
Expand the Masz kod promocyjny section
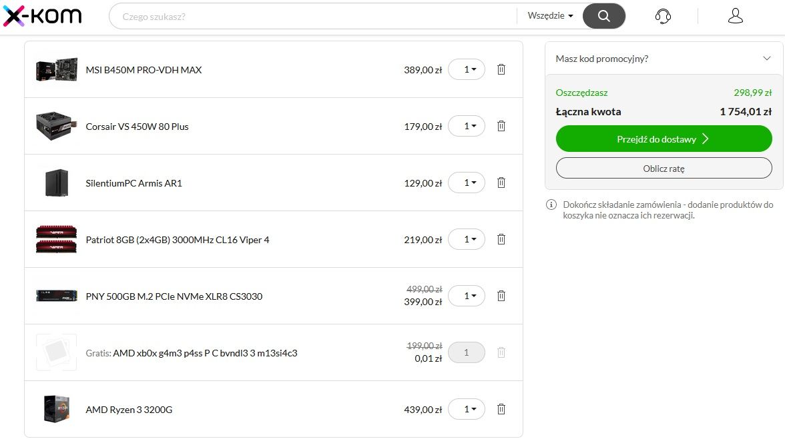coord(664,59)
